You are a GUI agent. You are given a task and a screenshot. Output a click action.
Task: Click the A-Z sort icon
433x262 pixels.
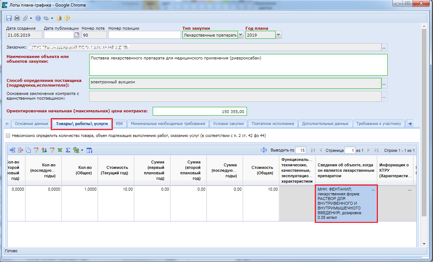[x=44, y=150]
